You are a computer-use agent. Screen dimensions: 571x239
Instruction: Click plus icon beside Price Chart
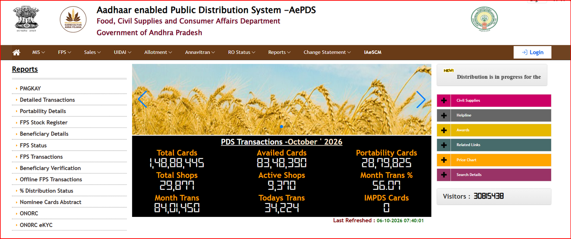(x=444, y=160)
